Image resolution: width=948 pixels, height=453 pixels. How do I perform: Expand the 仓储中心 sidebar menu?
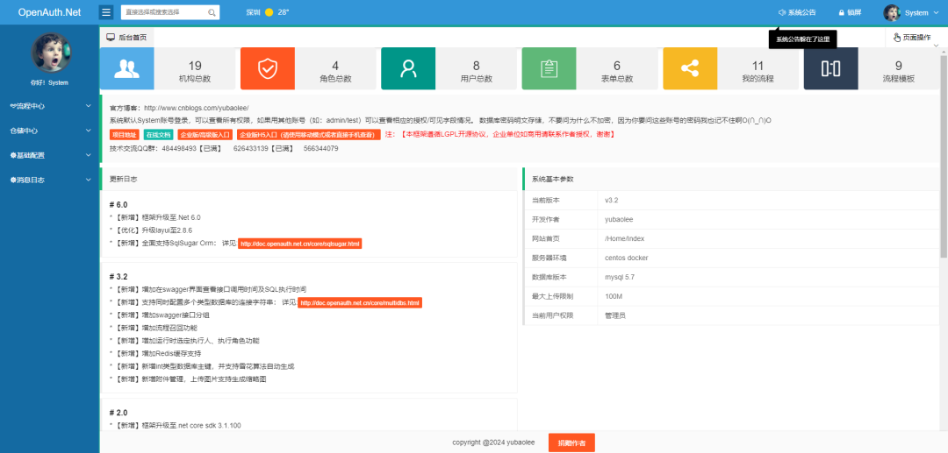coord(49,131)
